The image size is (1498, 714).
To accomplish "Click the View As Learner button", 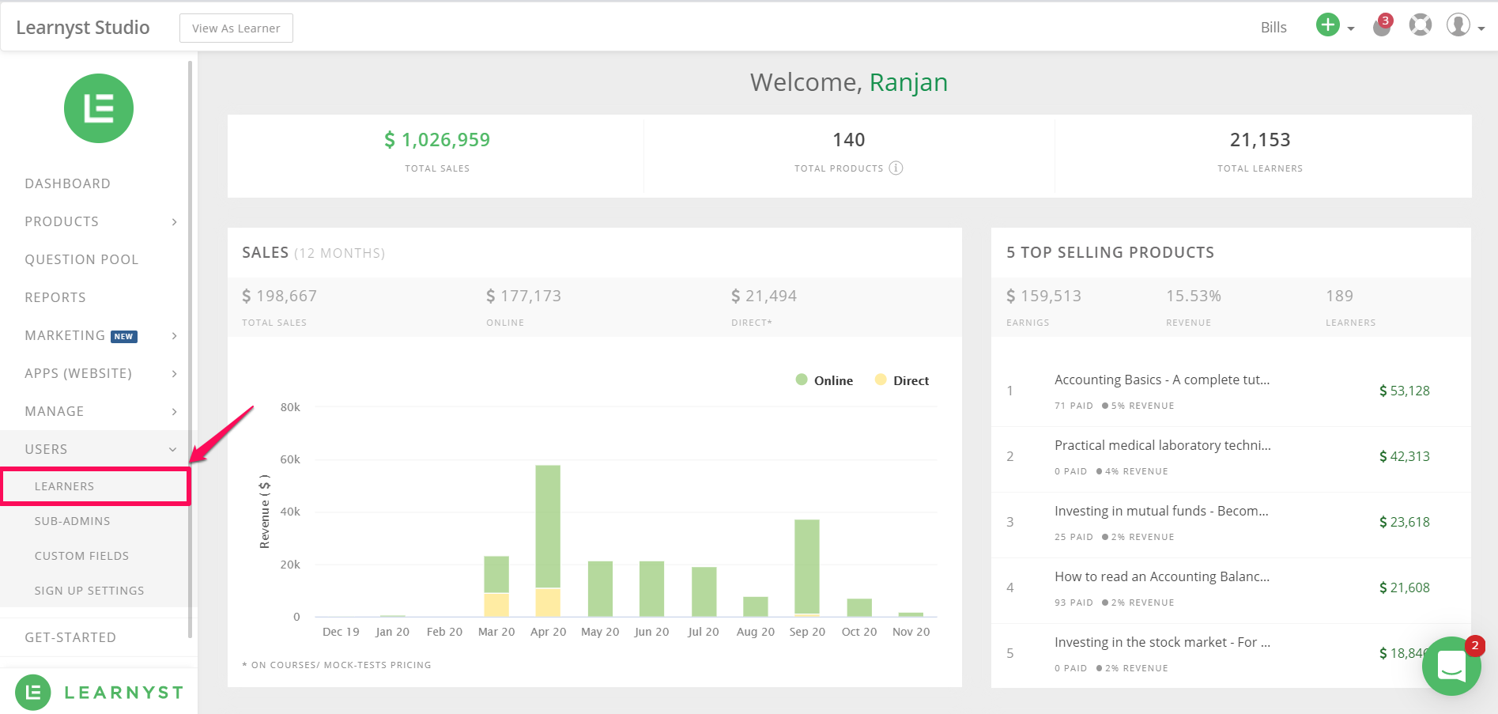I will pyautogui.click(x=236, y=28).
